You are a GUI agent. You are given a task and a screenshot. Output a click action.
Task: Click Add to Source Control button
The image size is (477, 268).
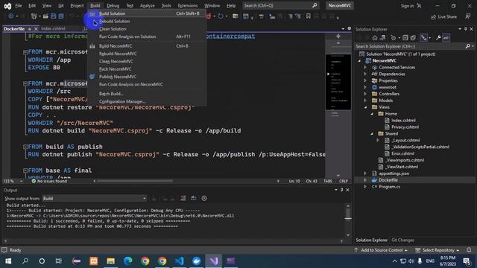point(381,250)
